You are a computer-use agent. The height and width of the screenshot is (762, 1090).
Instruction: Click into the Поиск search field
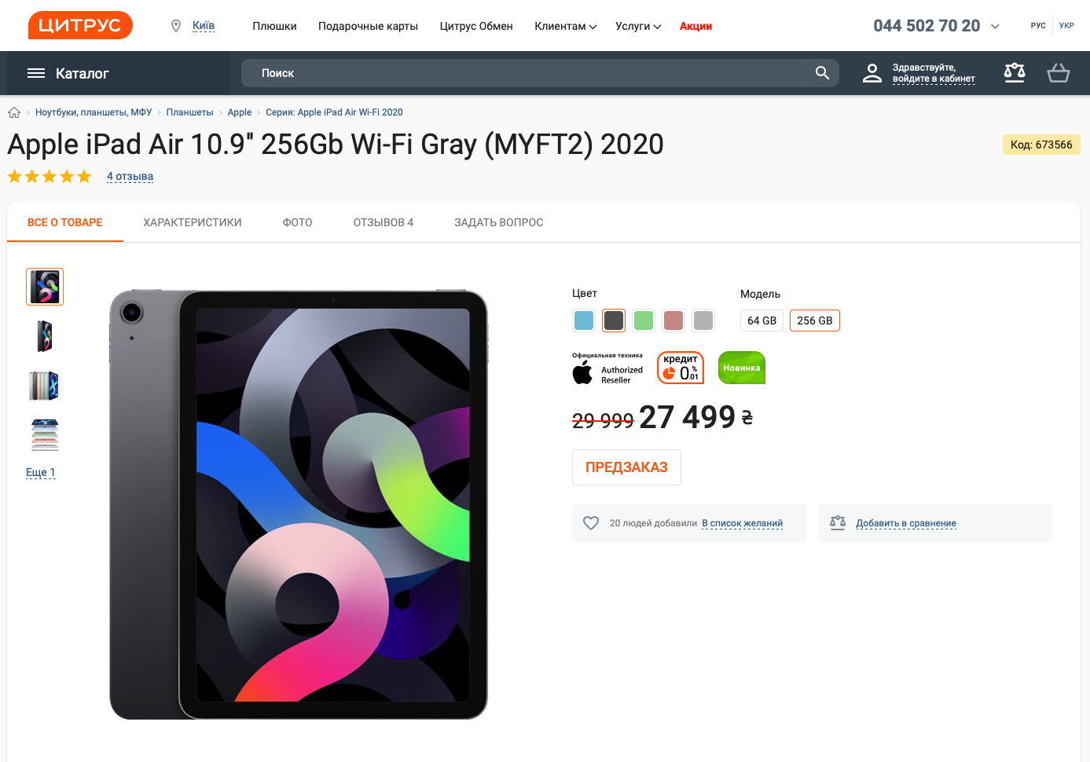[x=527, y=73]
